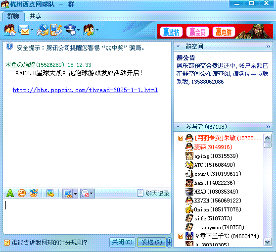Screen dimensions: 276x252
Task: Click in the message input field
Action: (87, 216)
